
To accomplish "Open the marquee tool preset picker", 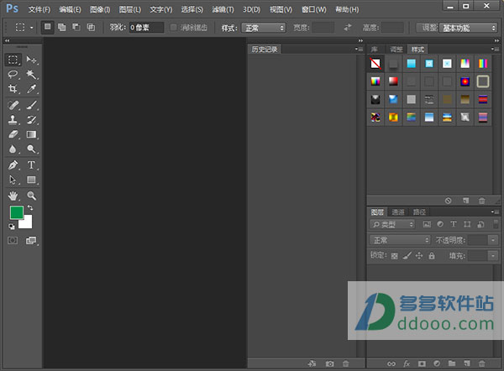I will 32,28.
